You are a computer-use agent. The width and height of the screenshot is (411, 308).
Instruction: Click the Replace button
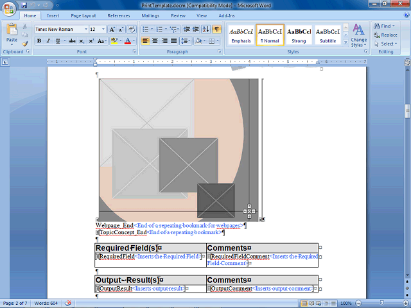click(385, 35)
